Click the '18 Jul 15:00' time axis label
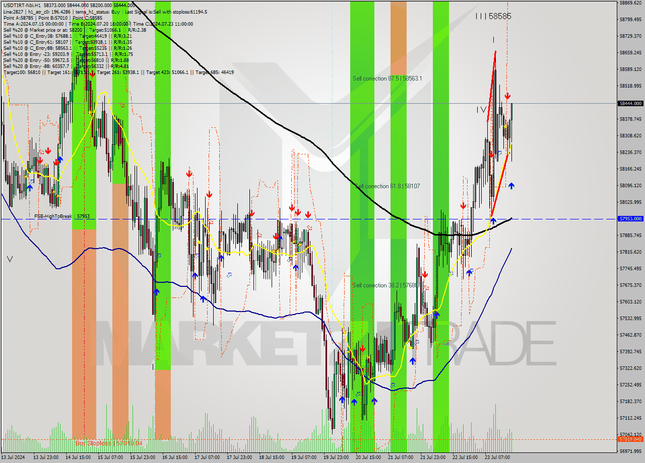 272,457
